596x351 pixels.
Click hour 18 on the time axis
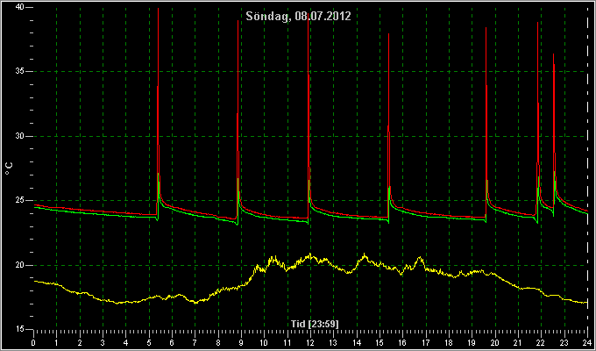tap(449, 343)
